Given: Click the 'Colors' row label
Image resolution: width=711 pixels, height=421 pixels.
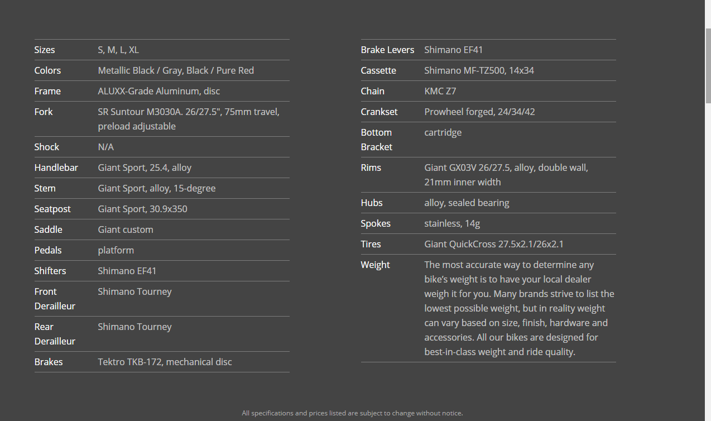Looking at the screenshot, I should (x=47, y=70).
